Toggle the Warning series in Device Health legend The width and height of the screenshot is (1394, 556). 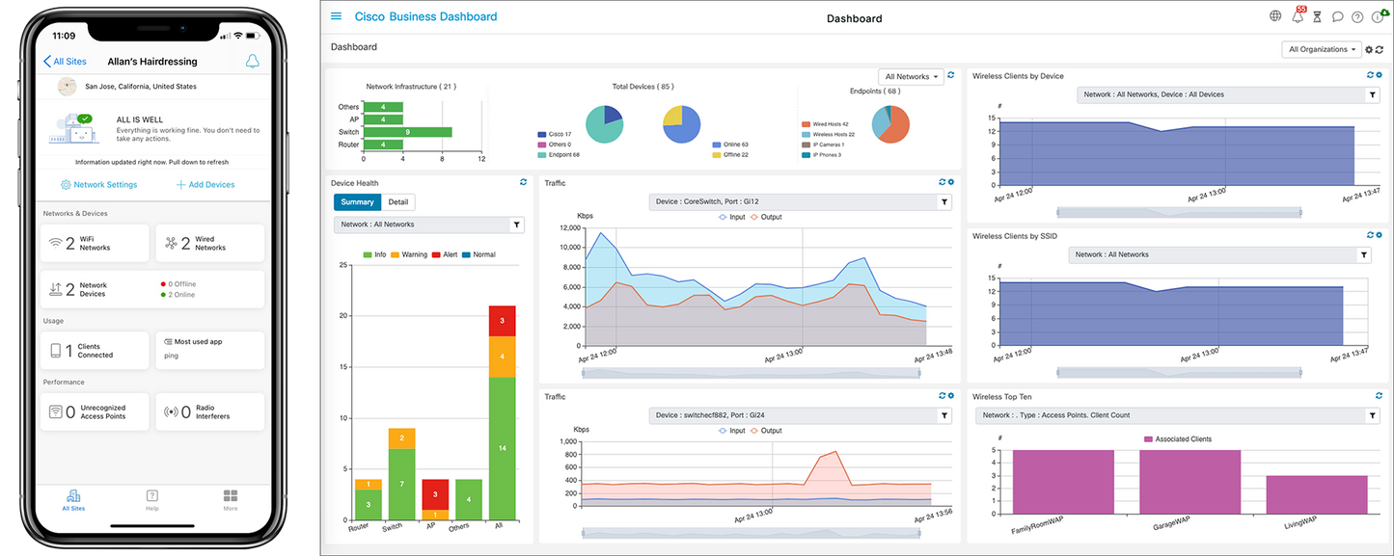pyautogui.click(x=408, y=254)
